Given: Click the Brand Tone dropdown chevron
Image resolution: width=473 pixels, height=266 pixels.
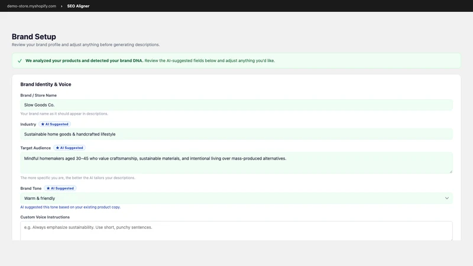Looking at the screenshot, I should tap(447, 198).
